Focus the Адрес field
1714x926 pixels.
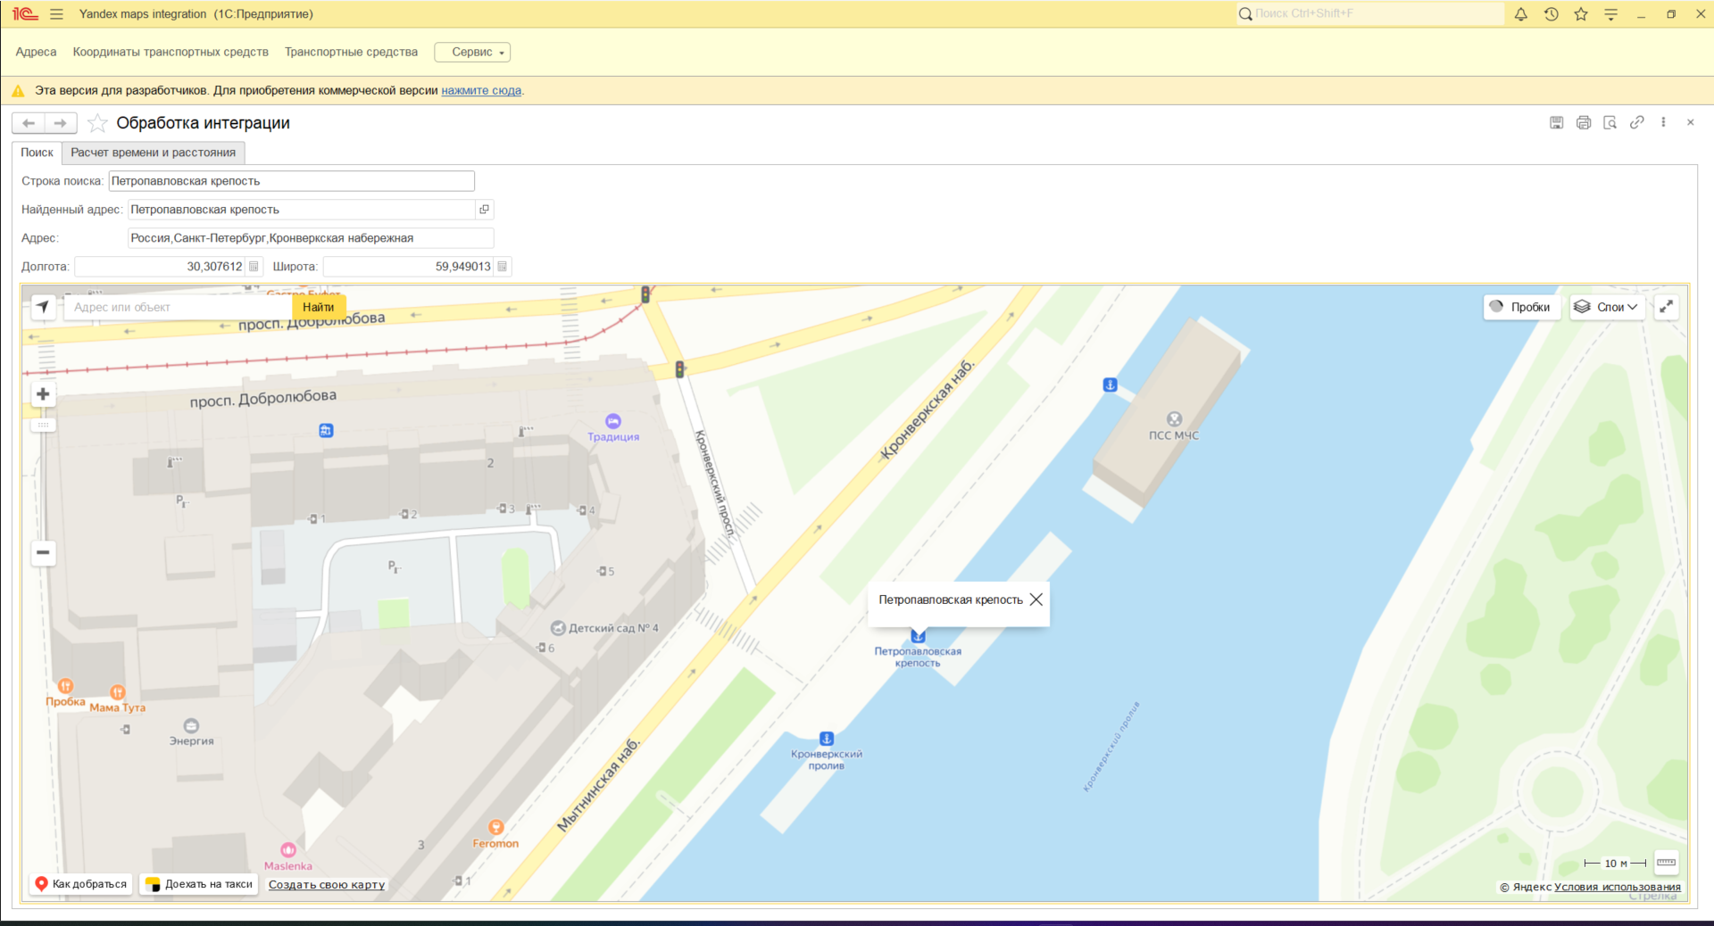pos(311,238)
